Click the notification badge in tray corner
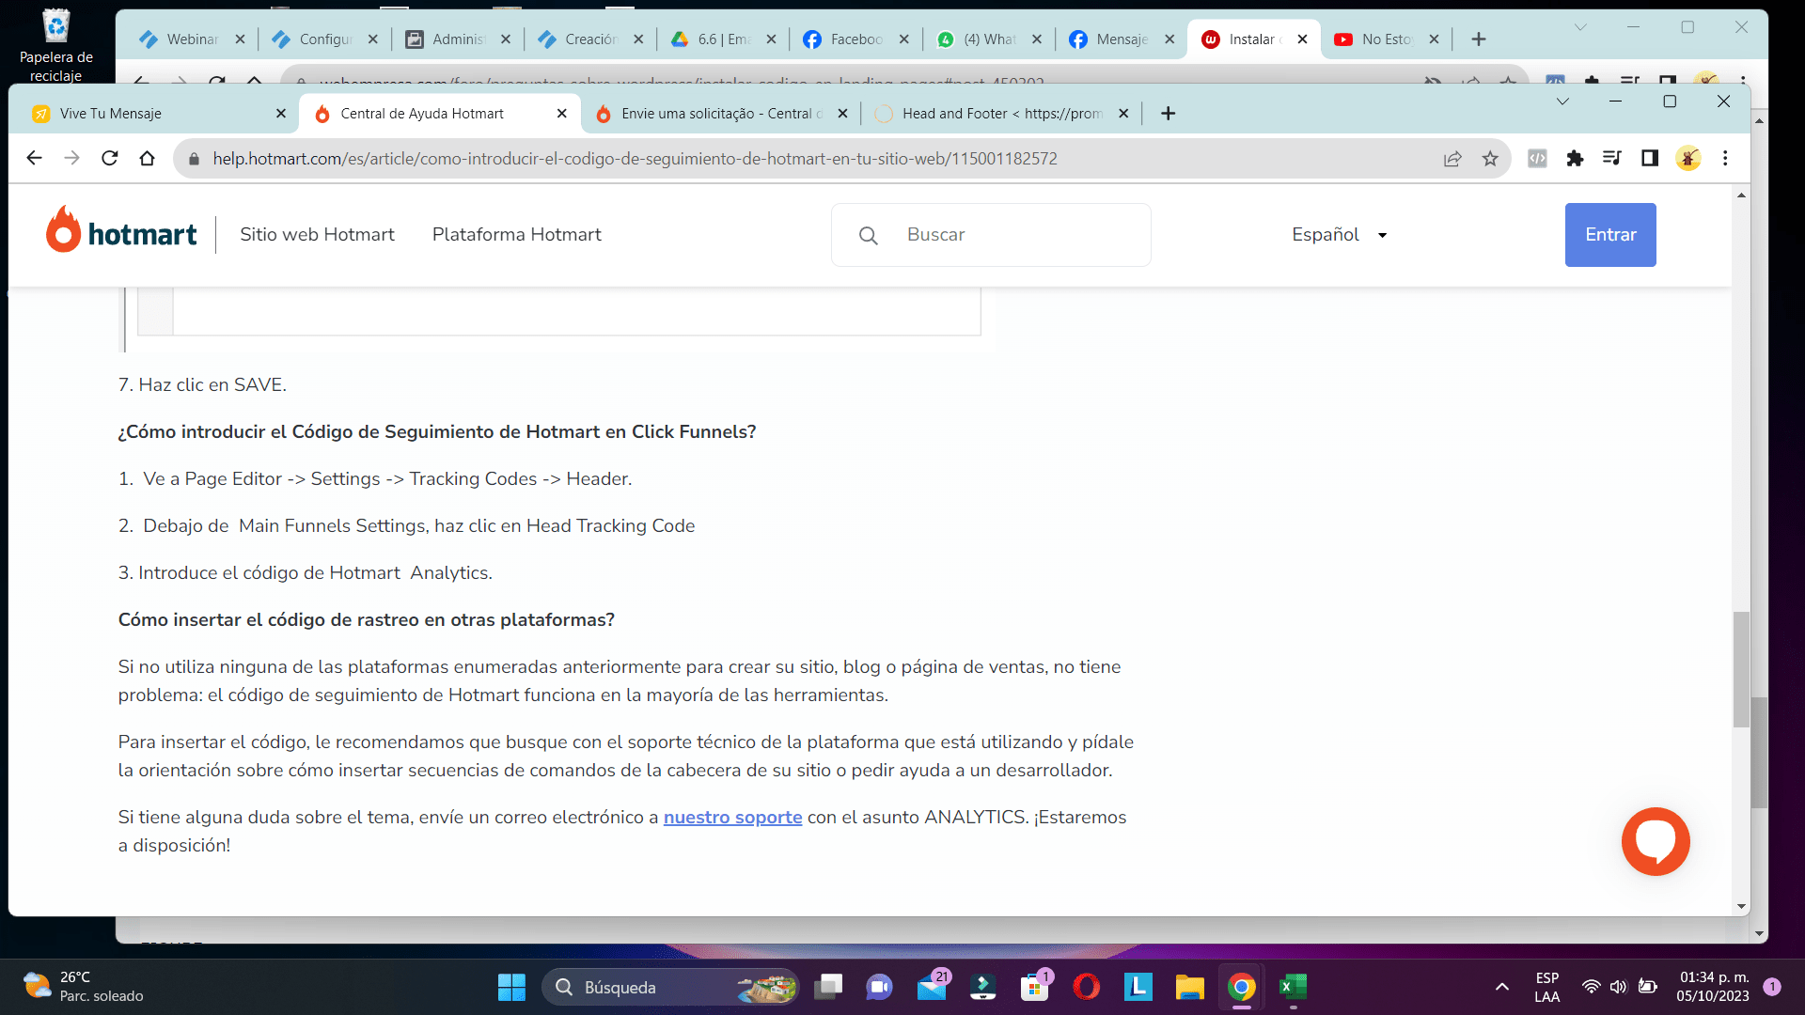This screenshot has width=1805, height=1015. click(x=1772, y=987)
